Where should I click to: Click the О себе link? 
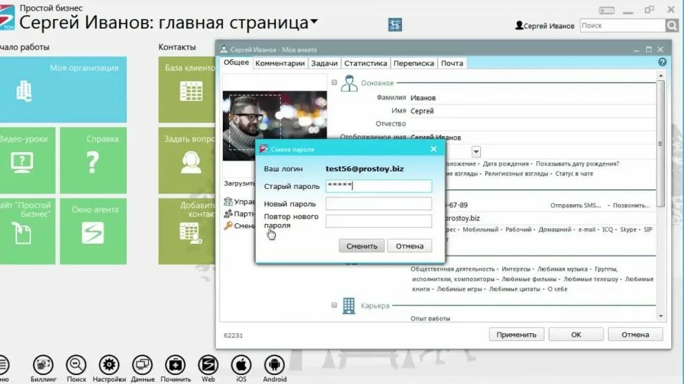[557, 289]
